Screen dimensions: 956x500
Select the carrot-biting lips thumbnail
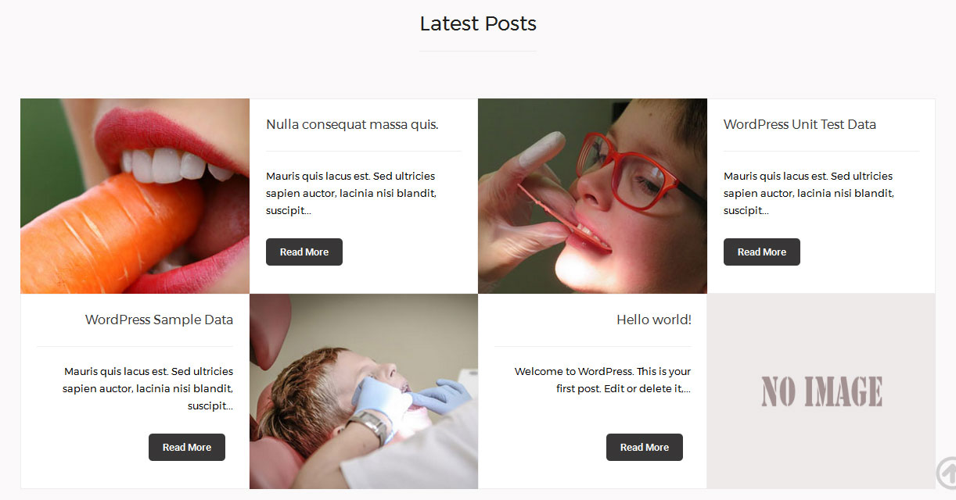(135, 196)
